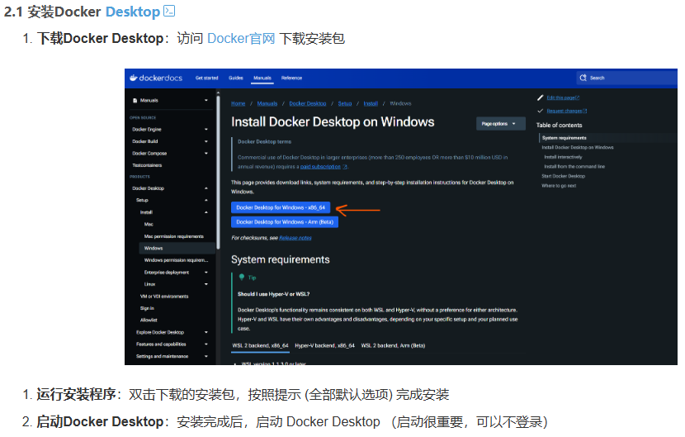Image resolution: width=685 pixels, height=437 pixels.
Task: Expand the Settings and maintenance chevron
Action: [x=206, y=357]
